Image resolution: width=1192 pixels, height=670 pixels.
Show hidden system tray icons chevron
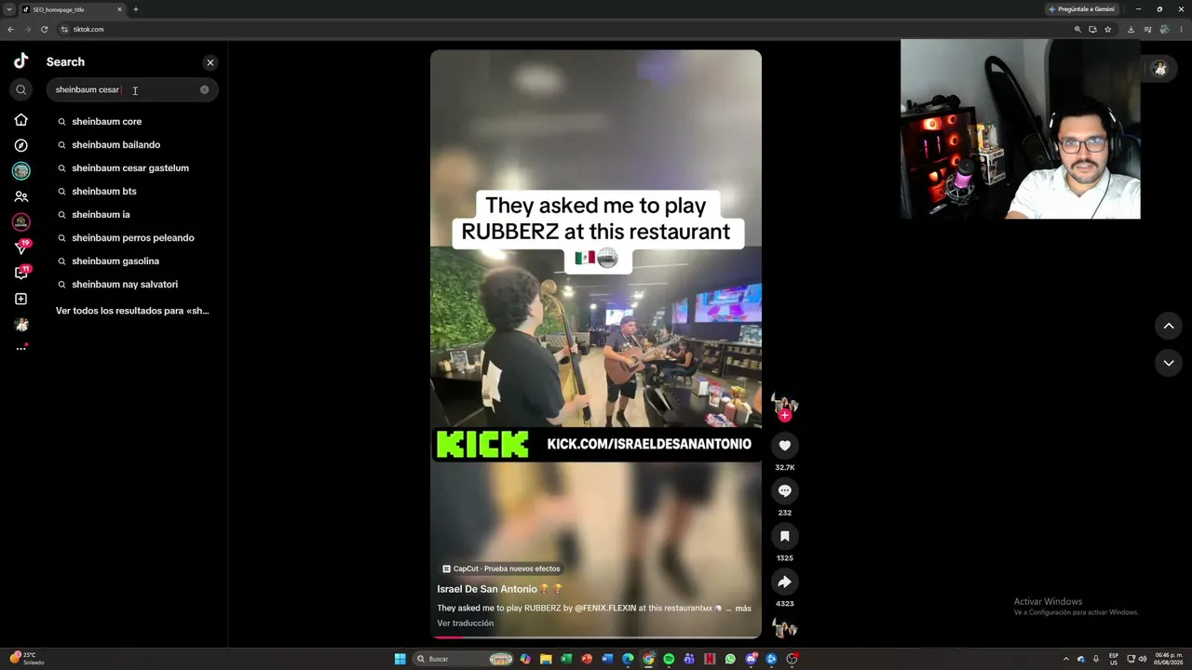click(1066, 659)
